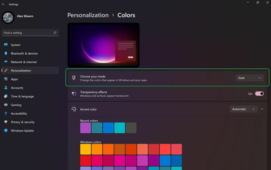Click the Privacy & security shield icon
This screenshot has width=271, height=170.
[6, 122]
